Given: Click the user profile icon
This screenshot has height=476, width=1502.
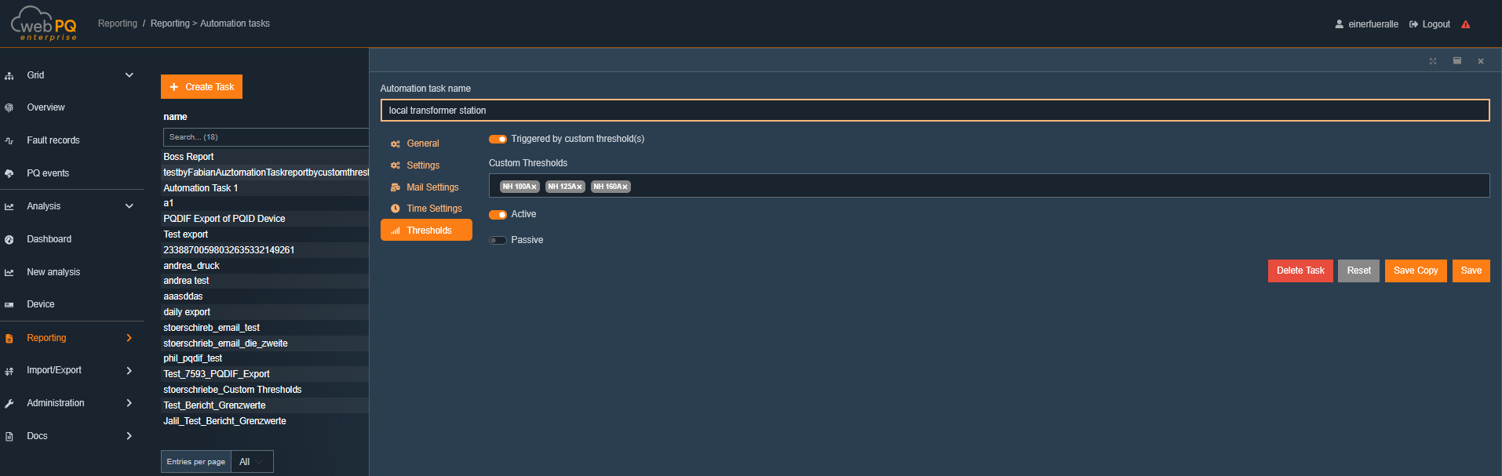Looking at the screenshot, I should pyautogui.click(x=1340, y=24).
